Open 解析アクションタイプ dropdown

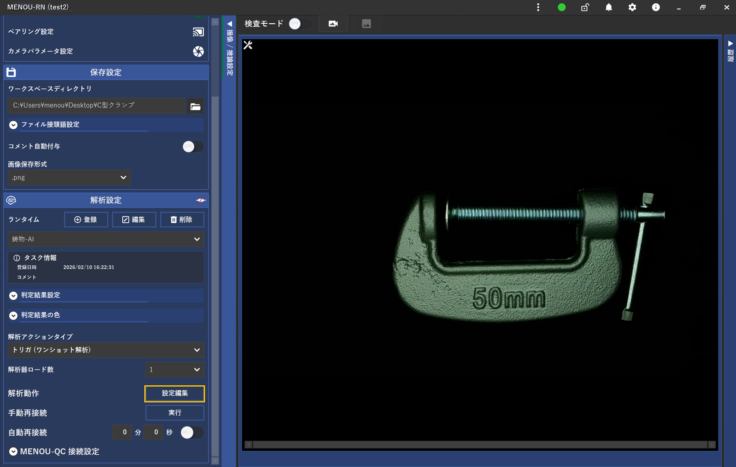106,350
